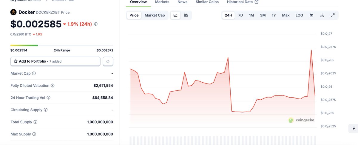Open the calendar date range picker

311,15
